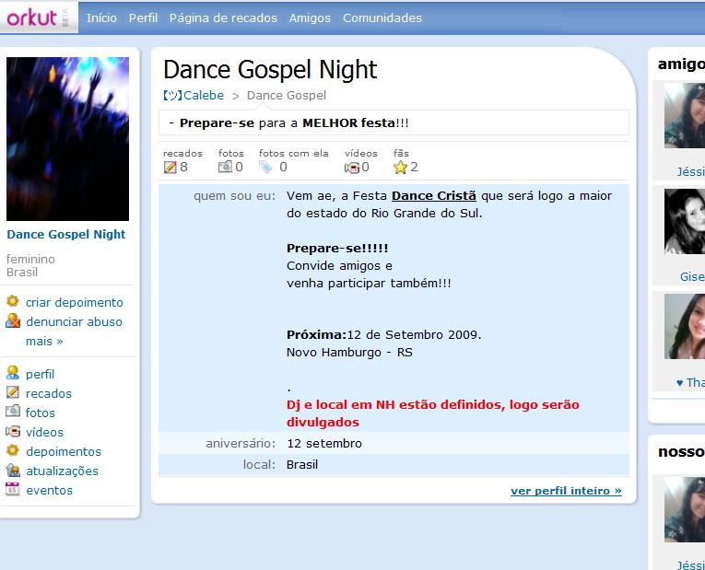Click the denunciar abuso icon
The width and height of the screenshot is (705, 570).
coord(13,321)
